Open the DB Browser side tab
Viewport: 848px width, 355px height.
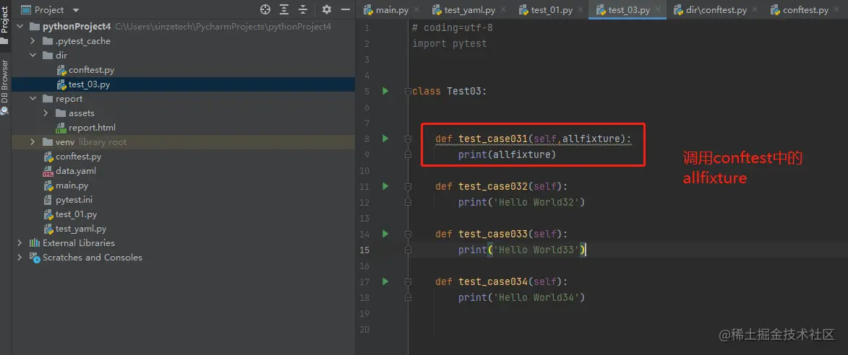tap(5, 87)
